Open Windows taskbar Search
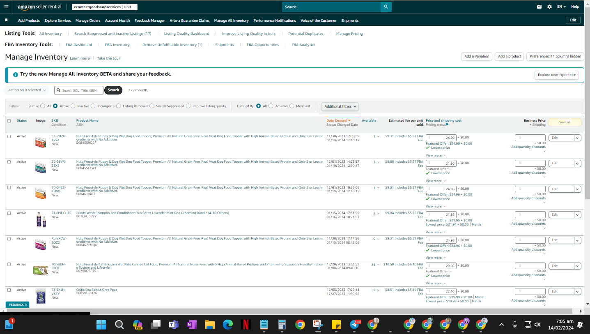This screenshot has width=590, height=334. point(119,325)
